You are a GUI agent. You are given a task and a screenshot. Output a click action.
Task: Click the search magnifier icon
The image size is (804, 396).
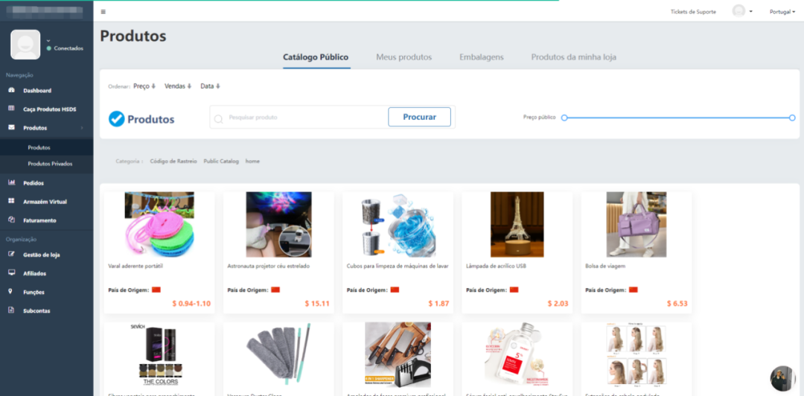coord(218,118)
